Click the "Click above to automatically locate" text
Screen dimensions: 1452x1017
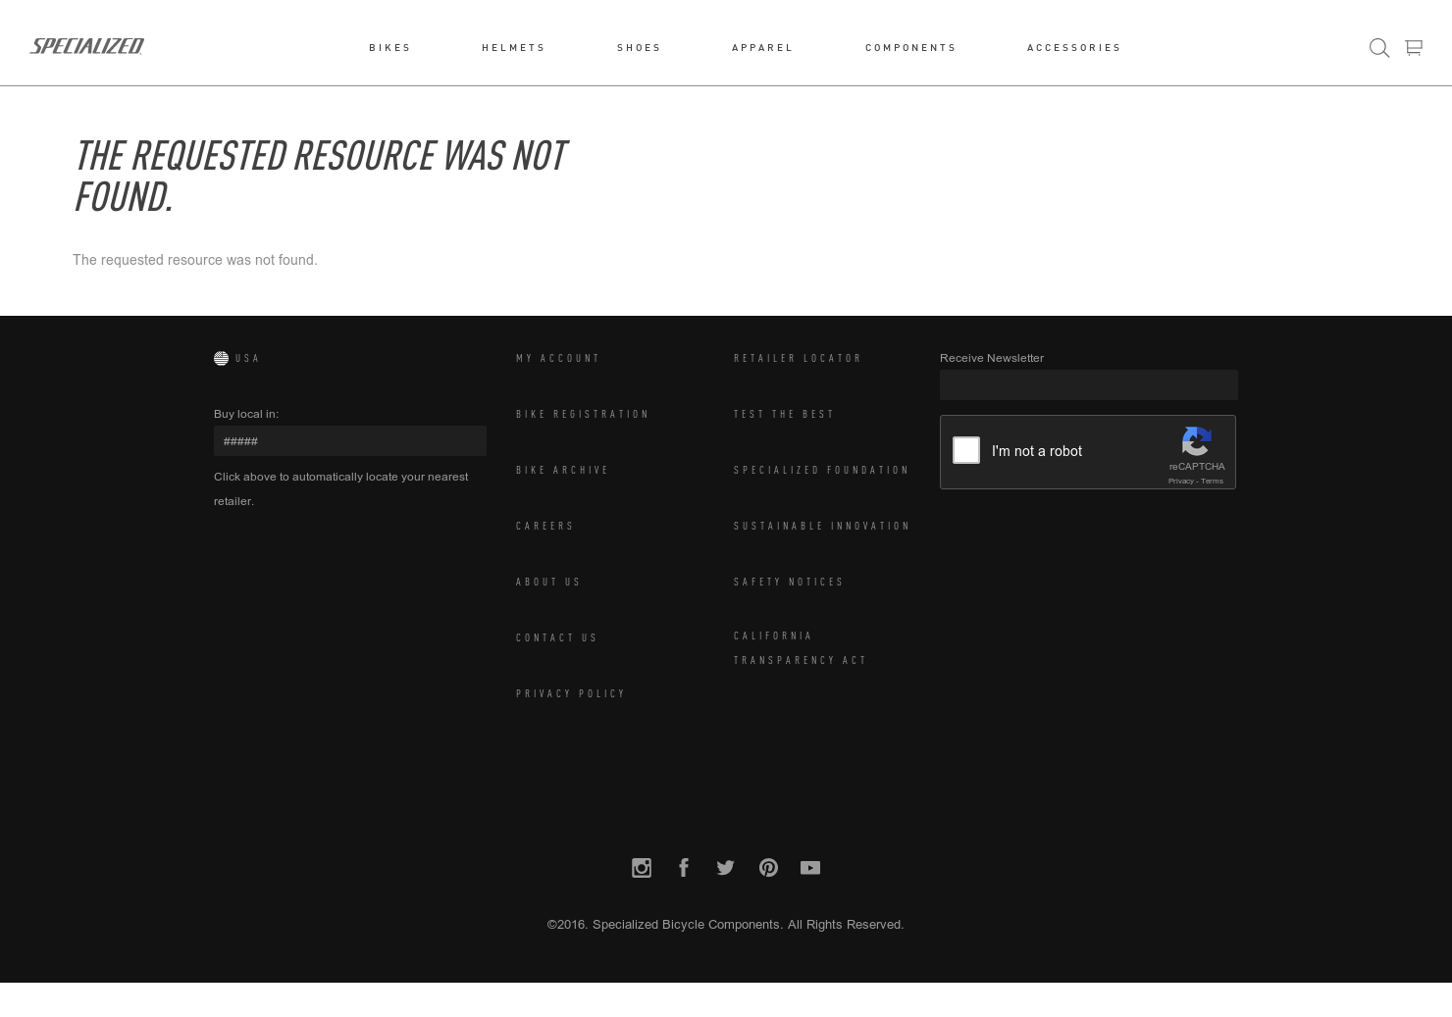tap(341, 489)
